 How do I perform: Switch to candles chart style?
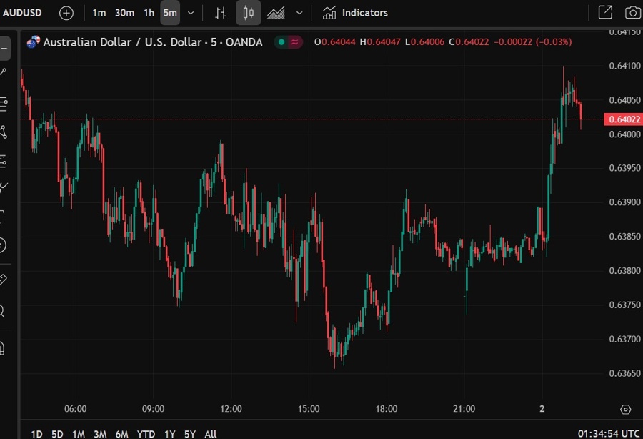(x=248, y=13)
